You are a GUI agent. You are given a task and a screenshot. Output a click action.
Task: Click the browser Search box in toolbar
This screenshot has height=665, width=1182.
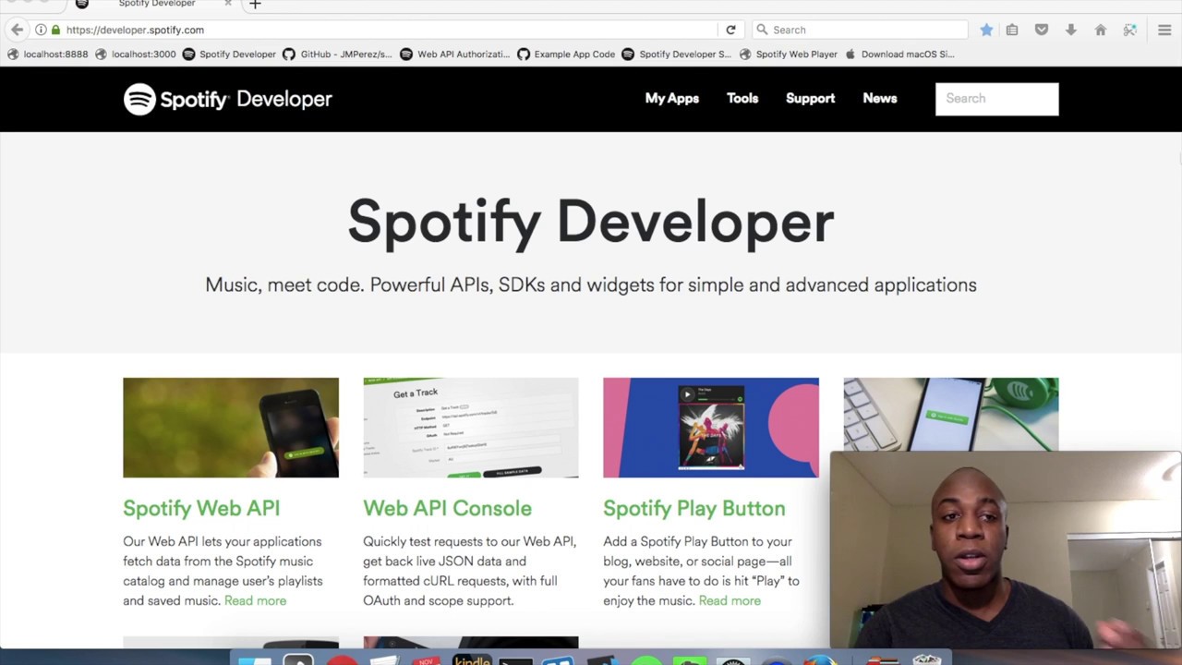(x=860, y=30)
